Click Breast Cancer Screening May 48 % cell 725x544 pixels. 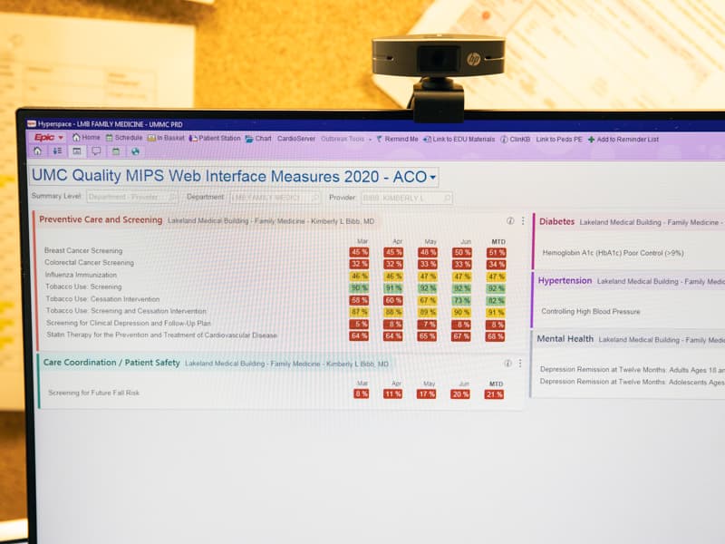(x=428, y=253)
